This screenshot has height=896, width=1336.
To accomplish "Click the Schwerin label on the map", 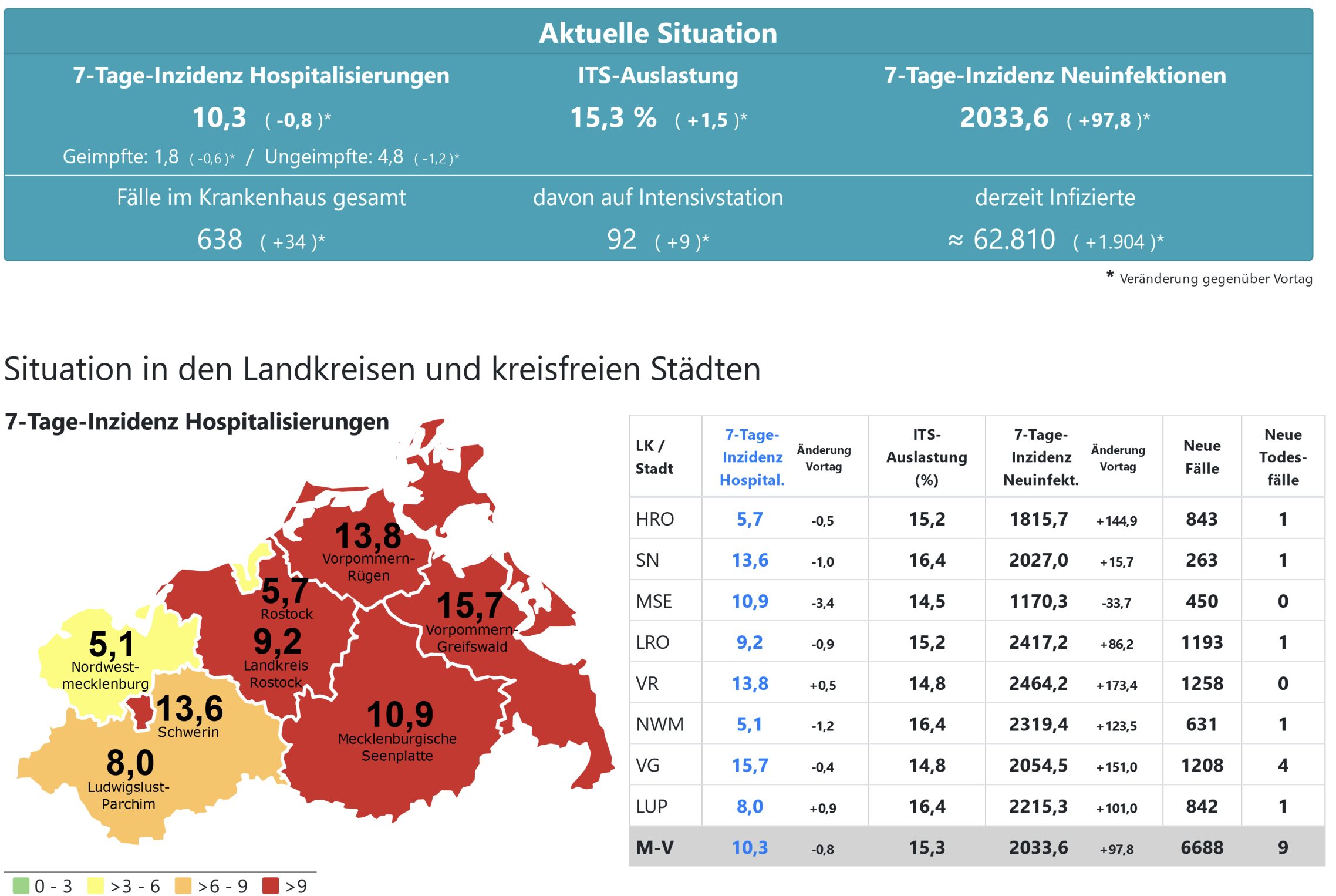I will click(x=188, y=732).
